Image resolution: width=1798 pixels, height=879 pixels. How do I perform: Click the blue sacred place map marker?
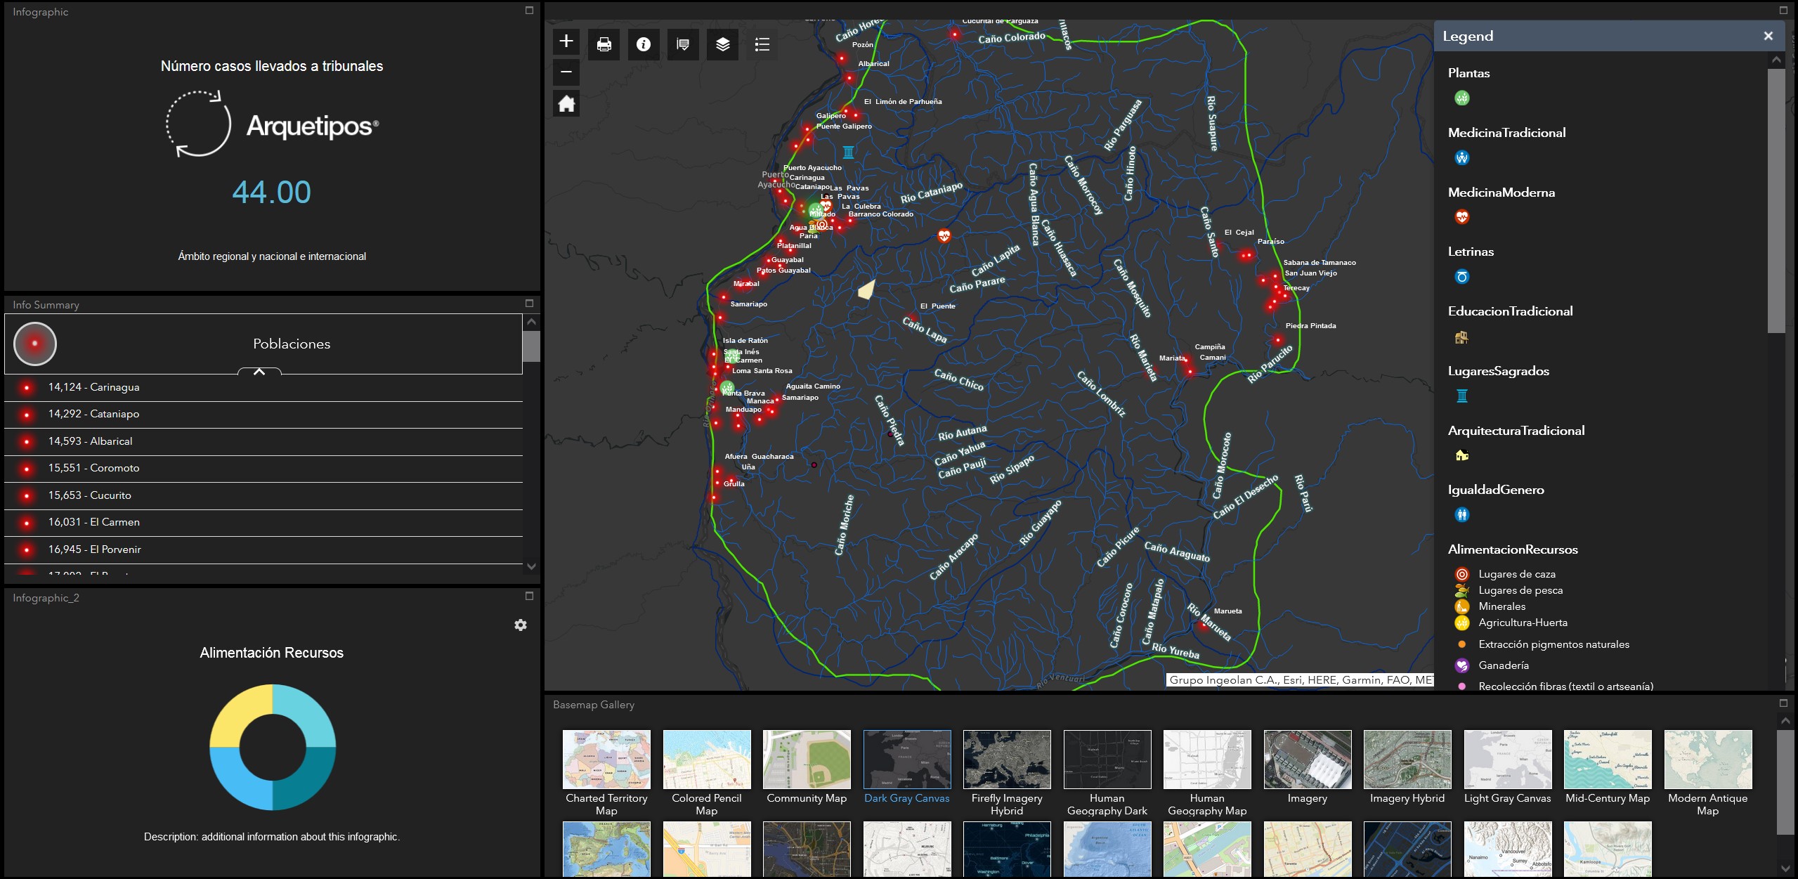tap(849, 152)
